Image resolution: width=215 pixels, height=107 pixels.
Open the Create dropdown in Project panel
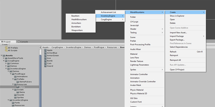[6, 44]
